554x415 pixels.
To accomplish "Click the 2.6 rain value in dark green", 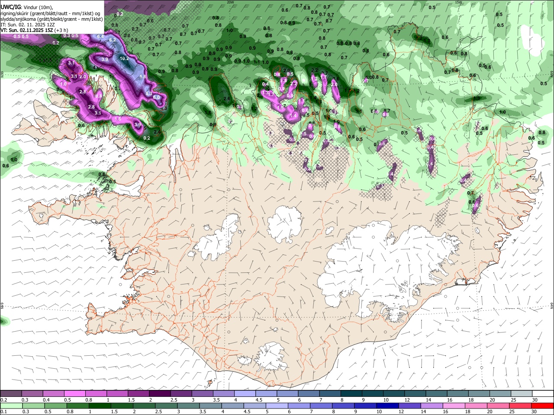I will (226, 99).
